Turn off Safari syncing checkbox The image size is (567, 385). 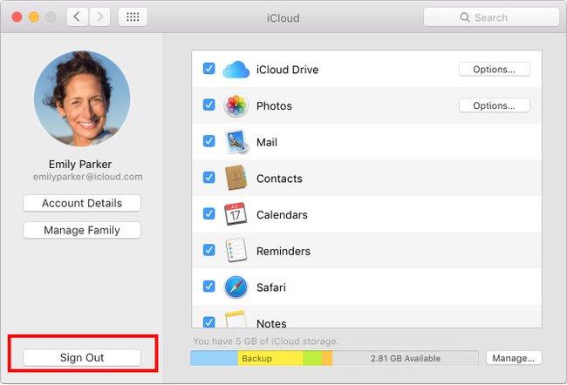(209, 286)
